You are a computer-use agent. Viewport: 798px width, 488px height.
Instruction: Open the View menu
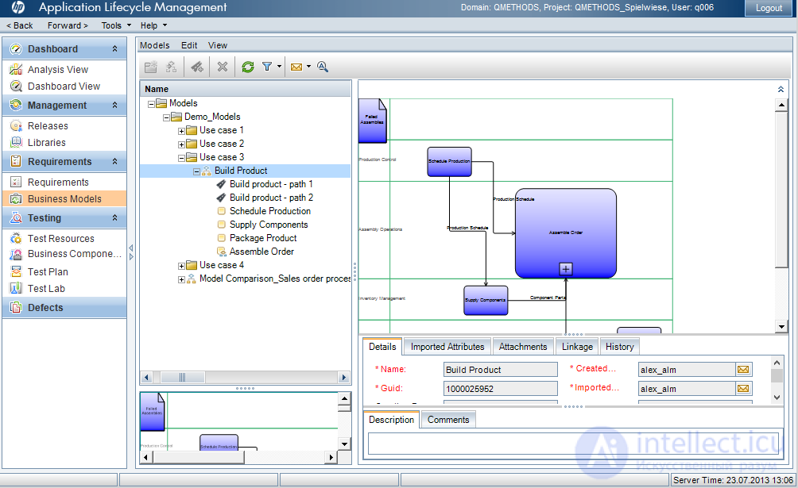(218, 45)
